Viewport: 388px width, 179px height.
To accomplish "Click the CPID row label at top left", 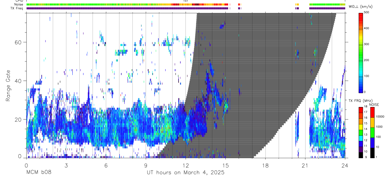I will tap(19, 1).
